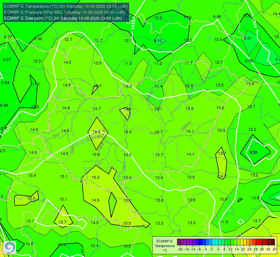Click the legend title ECMWF-E Temperature °C
This screenshot has width=280, height=257.
tap(164, 246)
